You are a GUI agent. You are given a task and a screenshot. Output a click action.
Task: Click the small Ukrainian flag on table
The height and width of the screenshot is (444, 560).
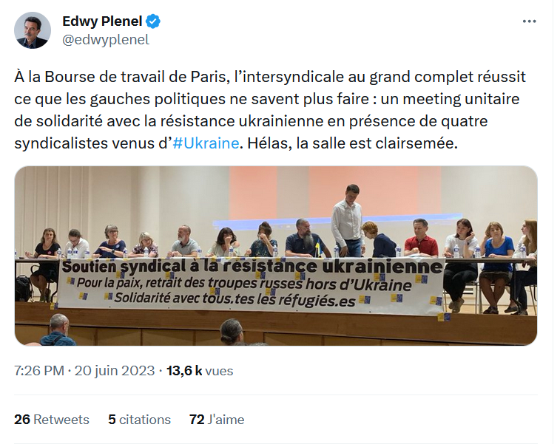pos(317,248)
